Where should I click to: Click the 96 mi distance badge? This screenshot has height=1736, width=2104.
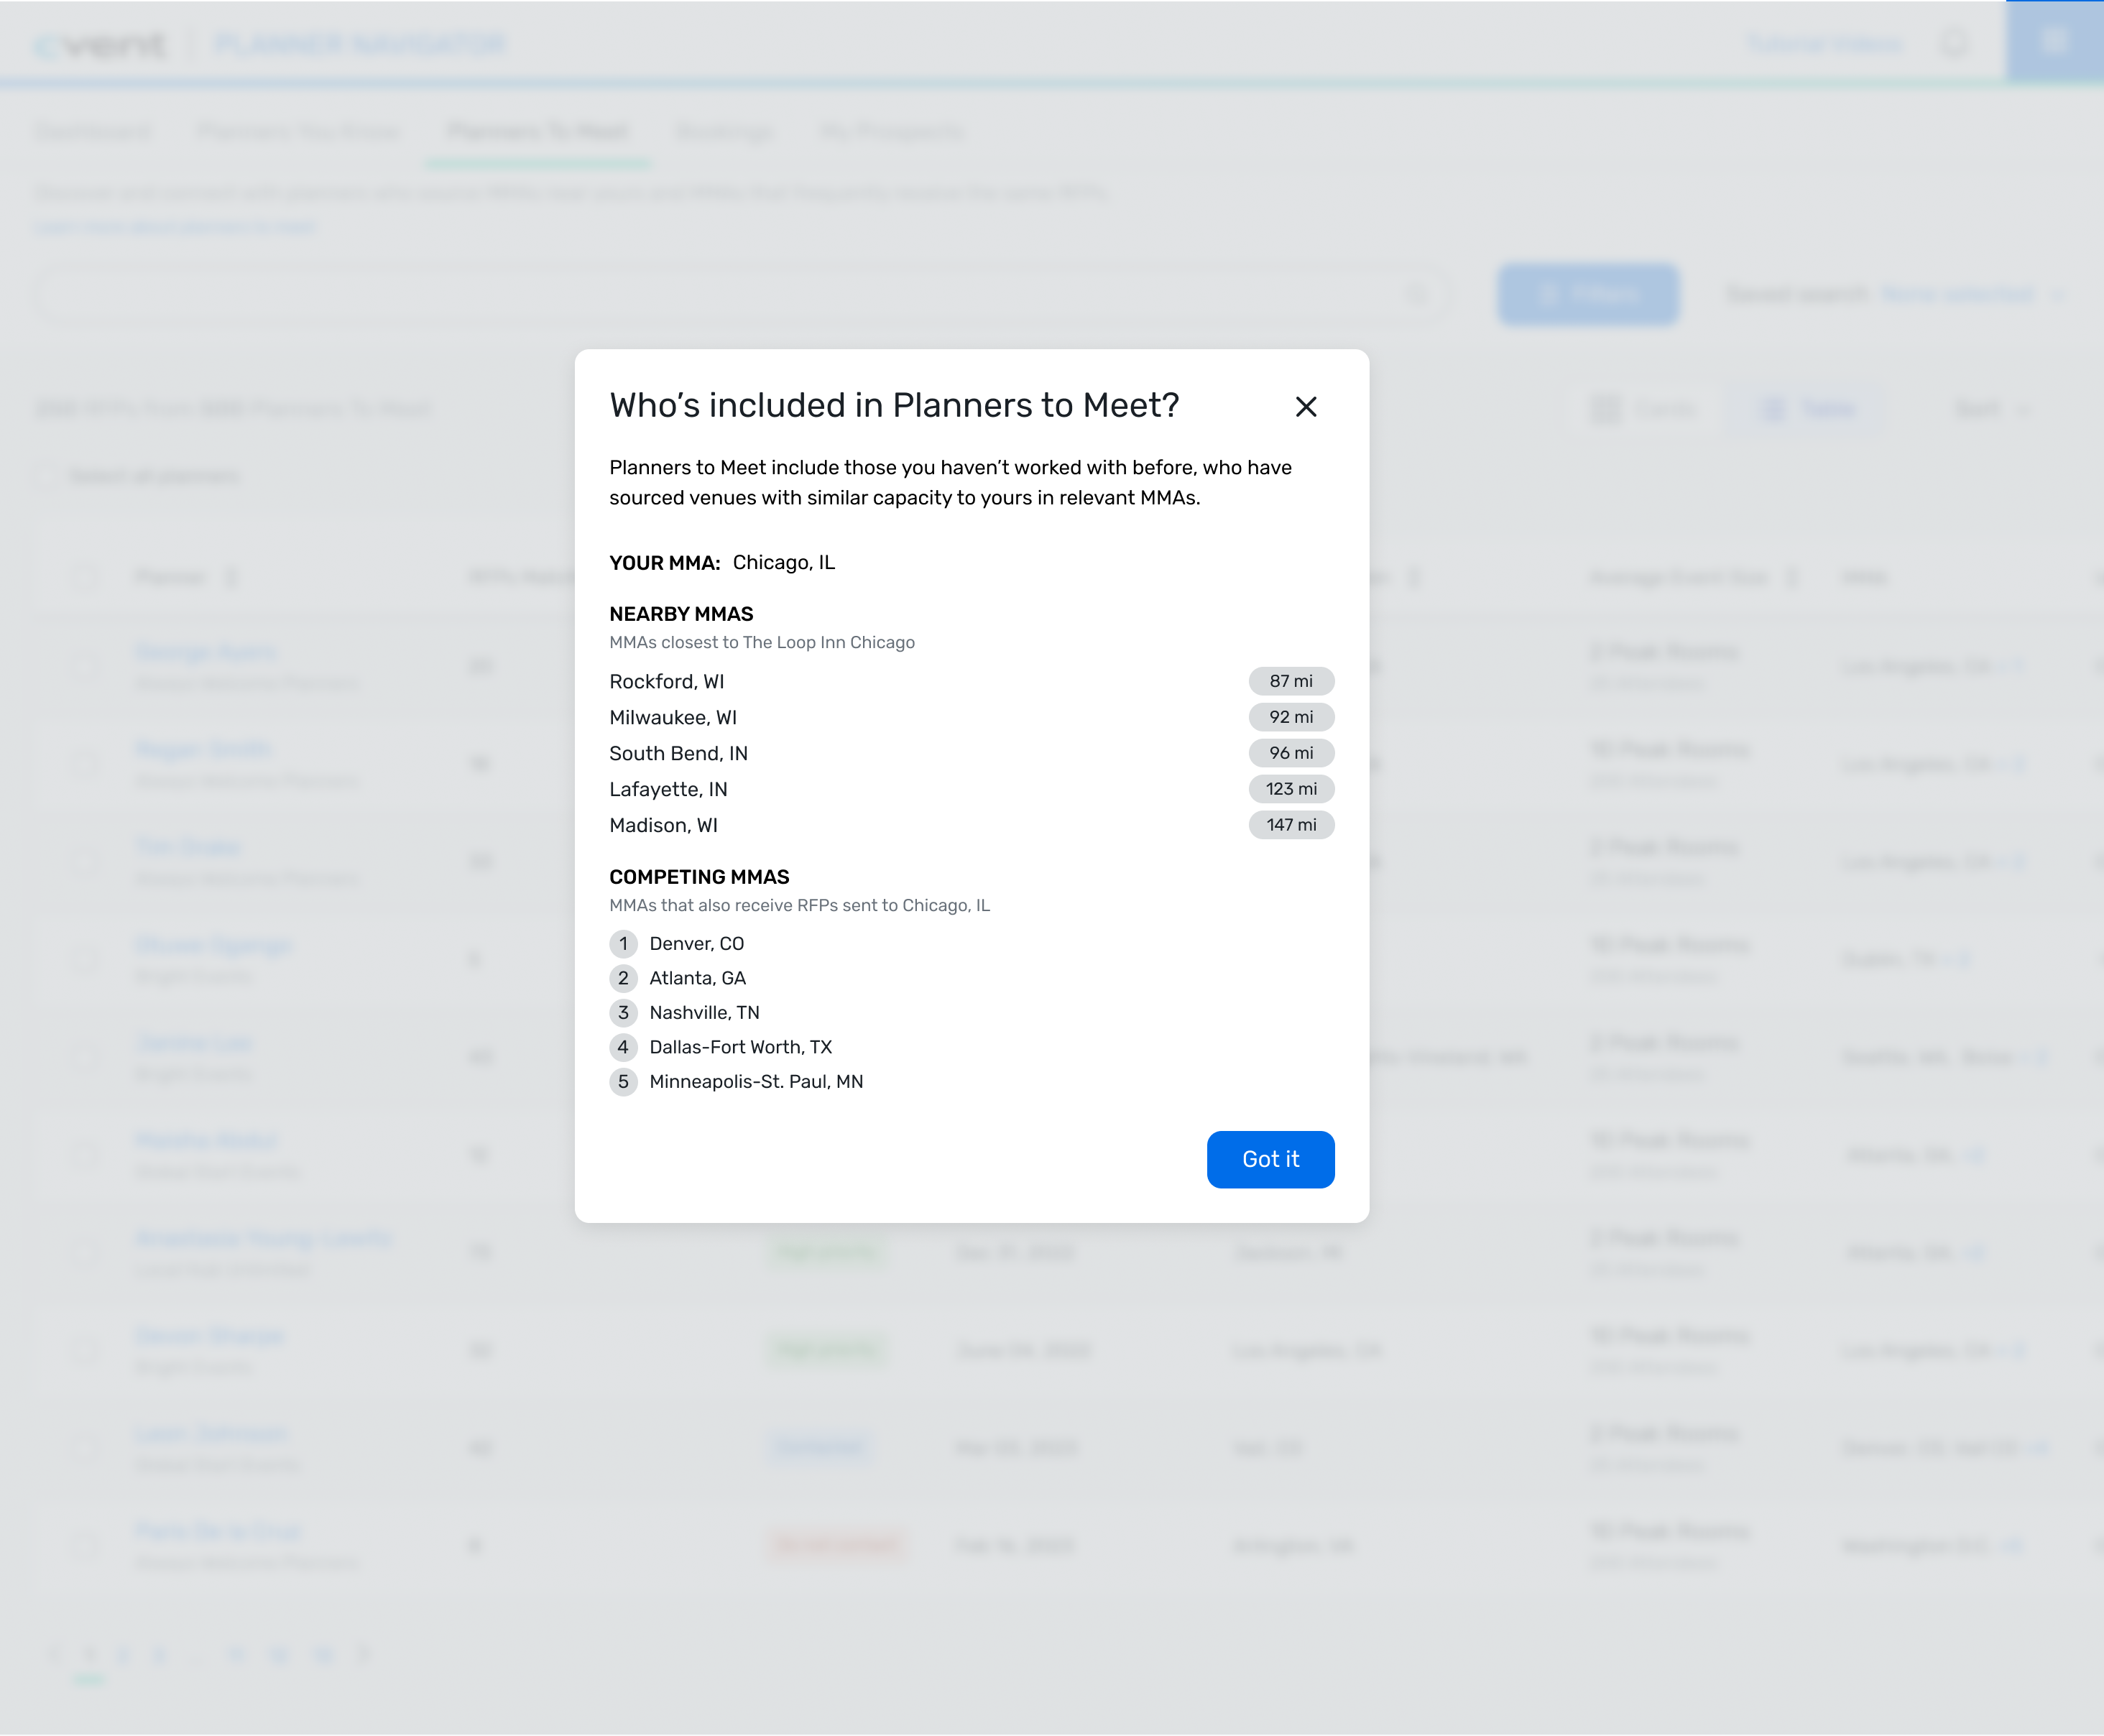pos(1291,753)
